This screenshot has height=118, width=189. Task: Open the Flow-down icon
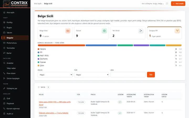tap(4, 73)
